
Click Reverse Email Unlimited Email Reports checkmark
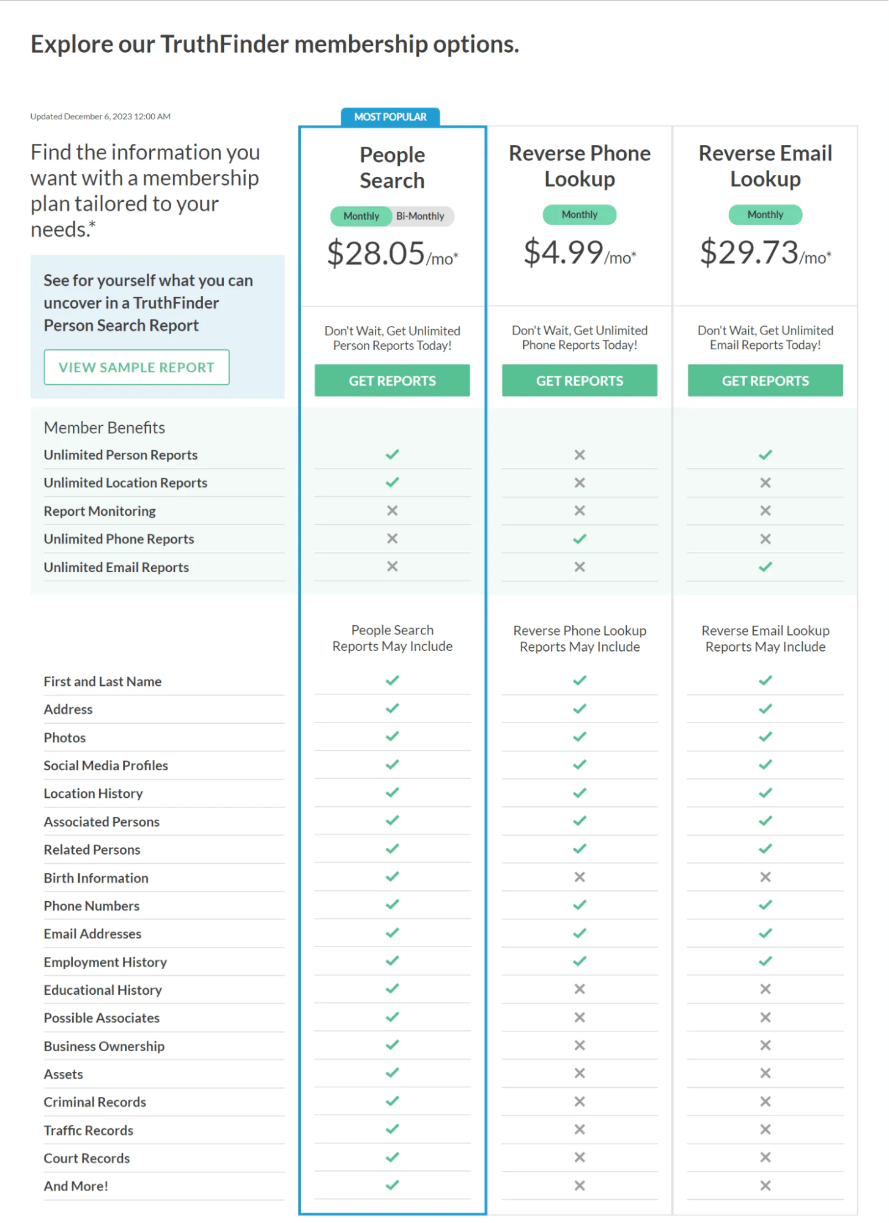[x=765, y=567]
